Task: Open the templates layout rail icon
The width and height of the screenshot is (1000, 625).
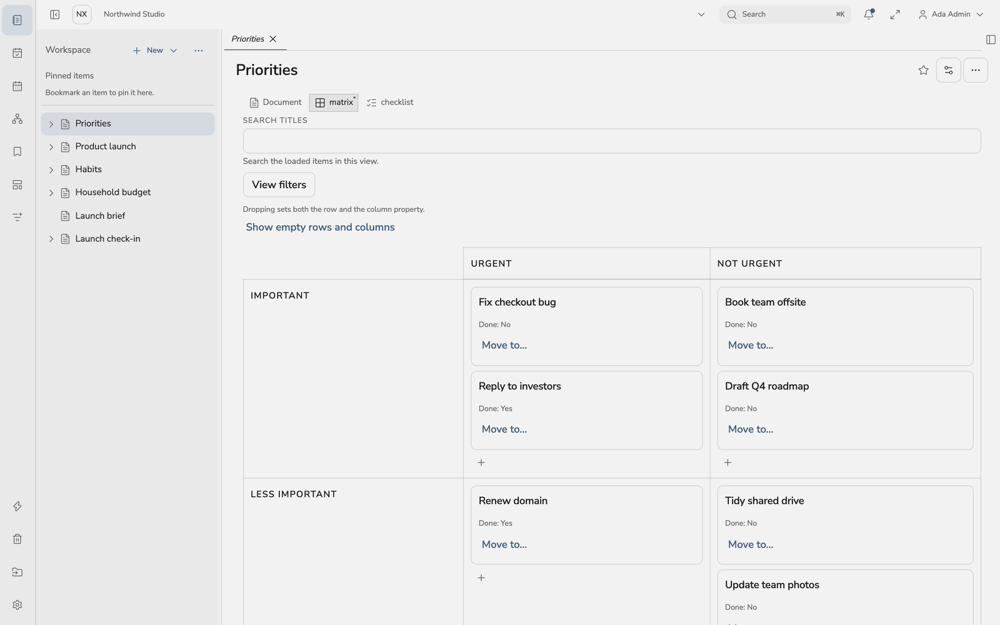Action: pos(17,185)
